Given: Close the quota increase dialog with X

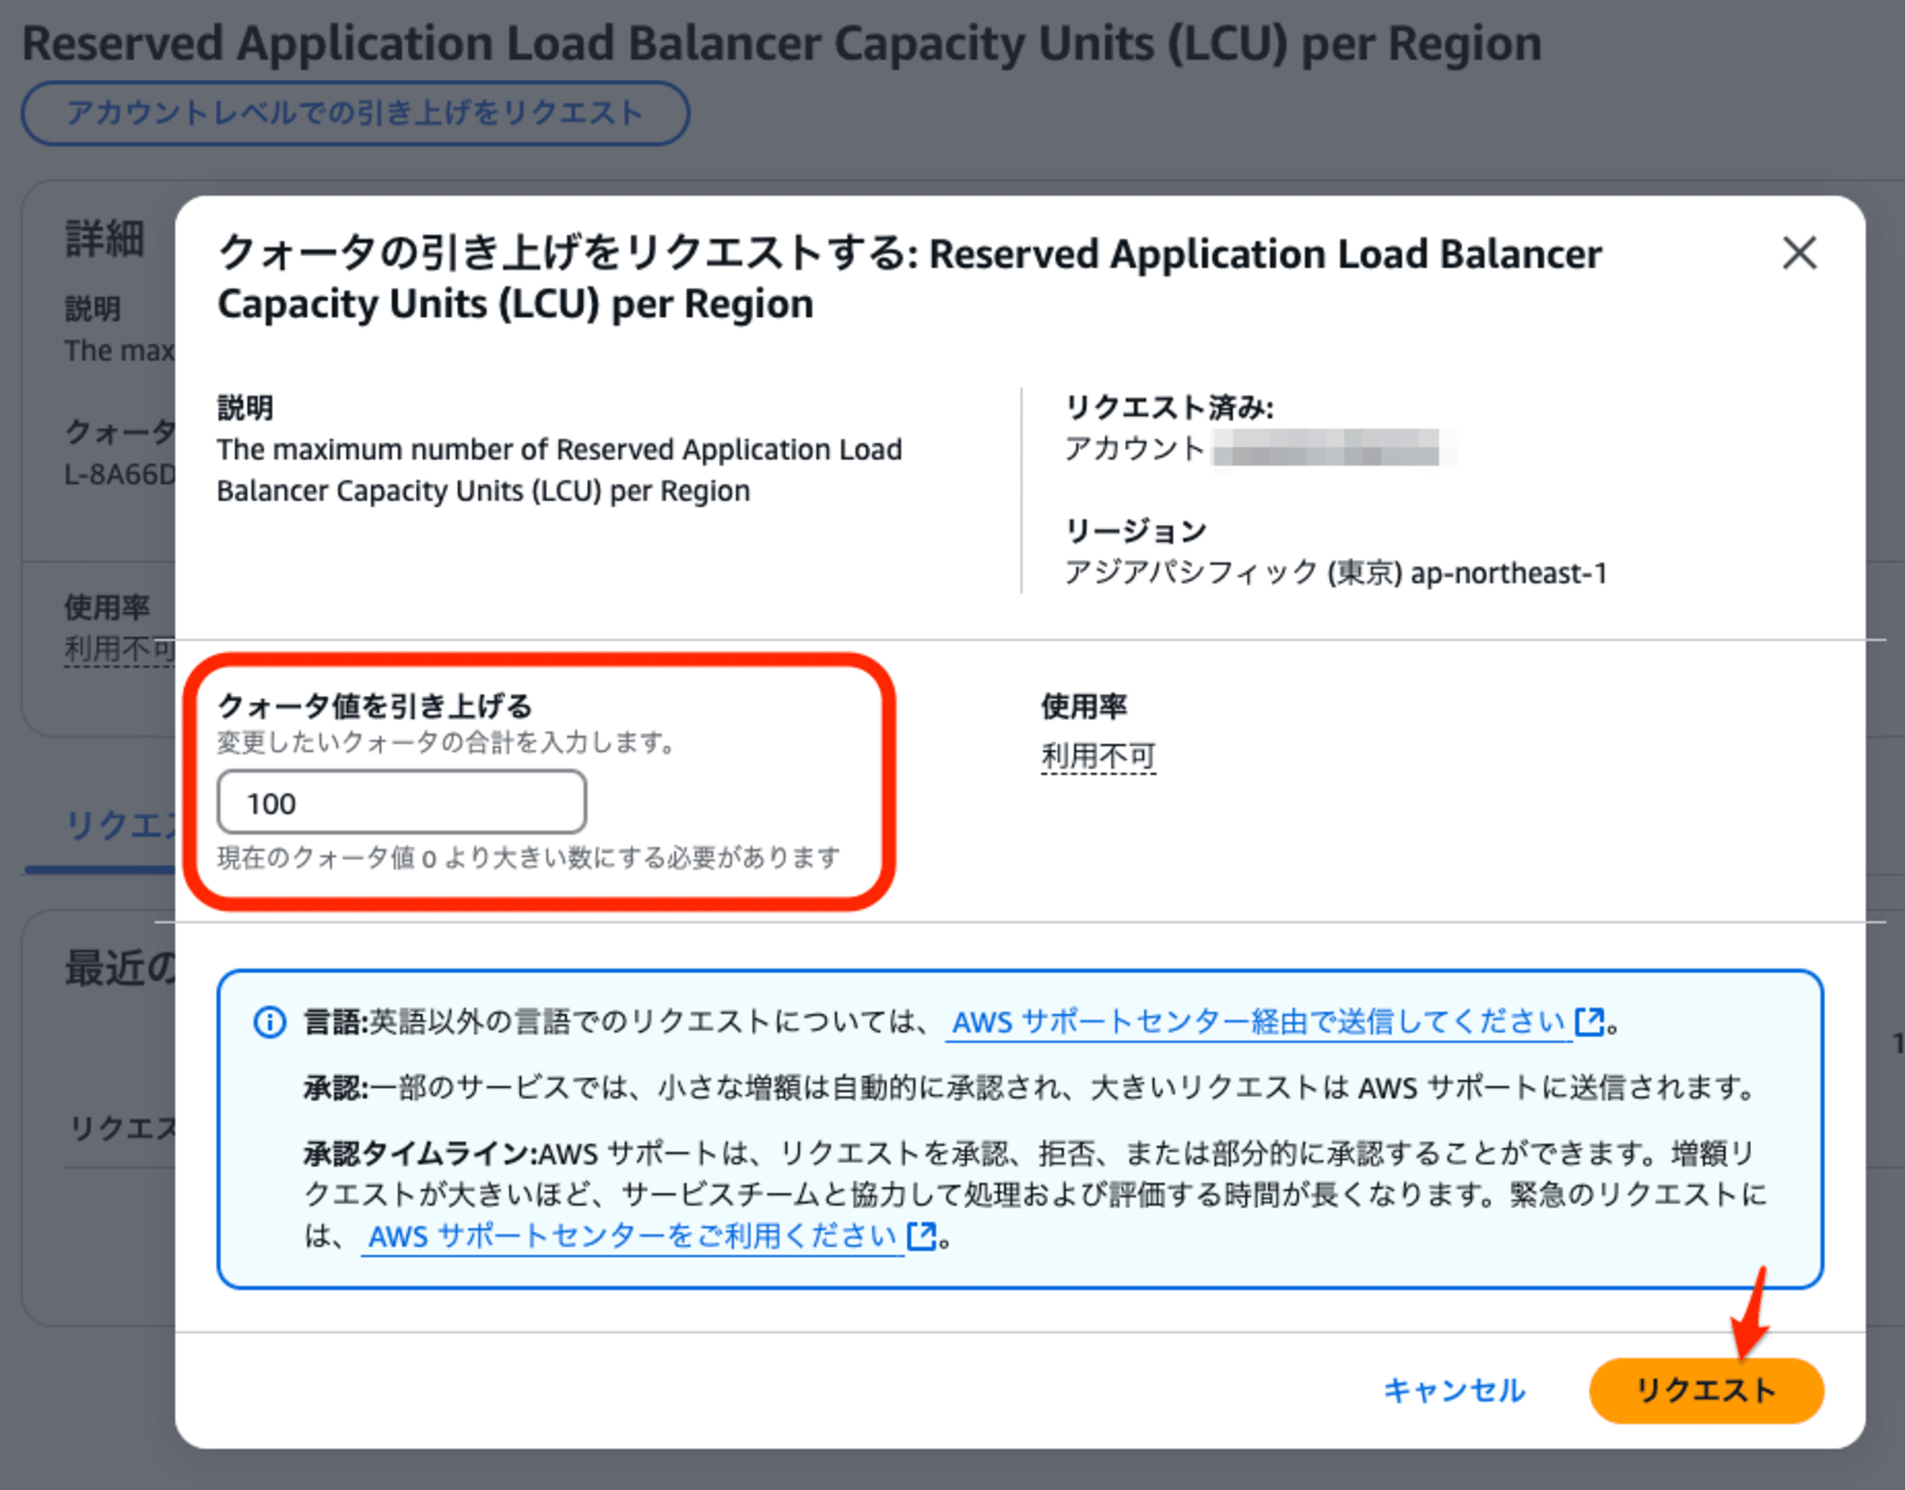Looking at the screenshot, I should [x=1799, y=253].
